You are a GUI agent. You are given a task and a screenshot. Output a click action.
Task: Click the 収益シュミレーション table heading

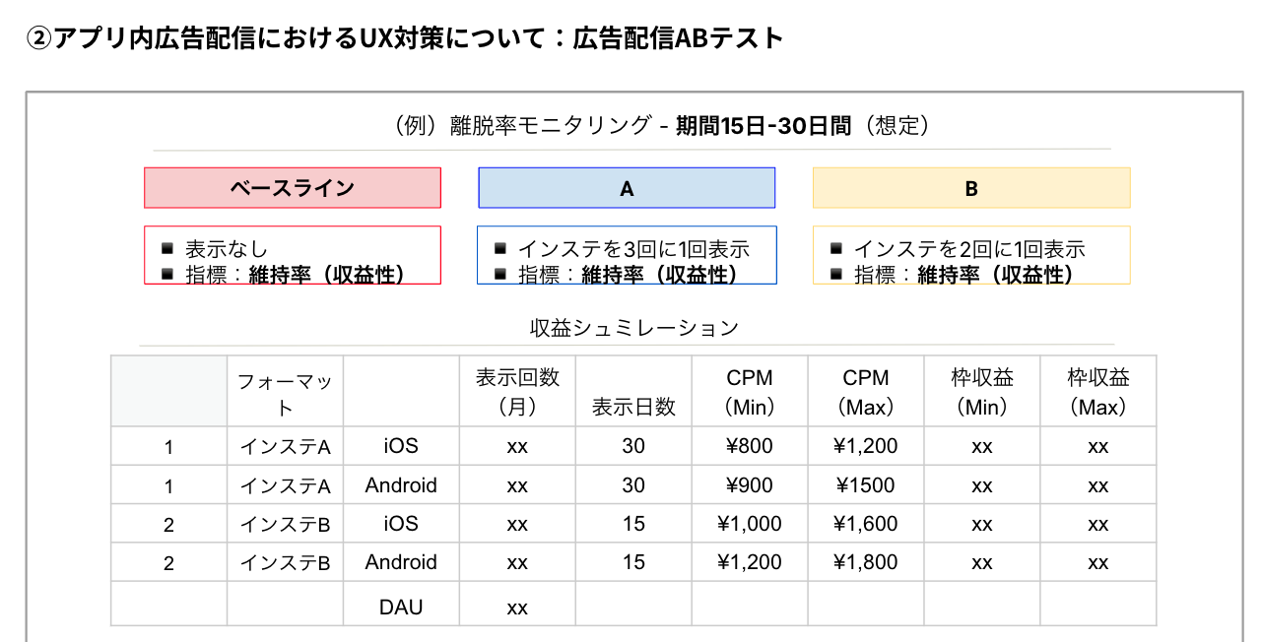pos(633,328)
